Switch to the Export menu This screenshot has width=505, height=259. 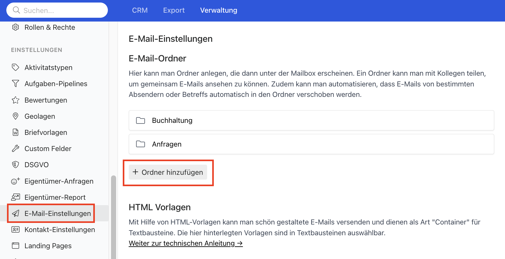click(x=174, y=10)
